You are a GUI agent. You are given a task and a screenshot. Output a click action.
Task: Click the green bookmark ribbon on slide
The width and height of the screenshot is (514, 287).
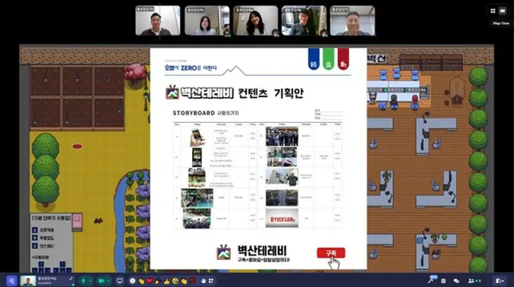tap(329, 59)
